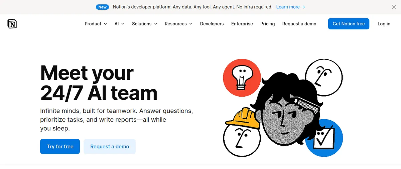Click the blue New badge in banner
Screen dimensions: 401x169
point(102,7)
